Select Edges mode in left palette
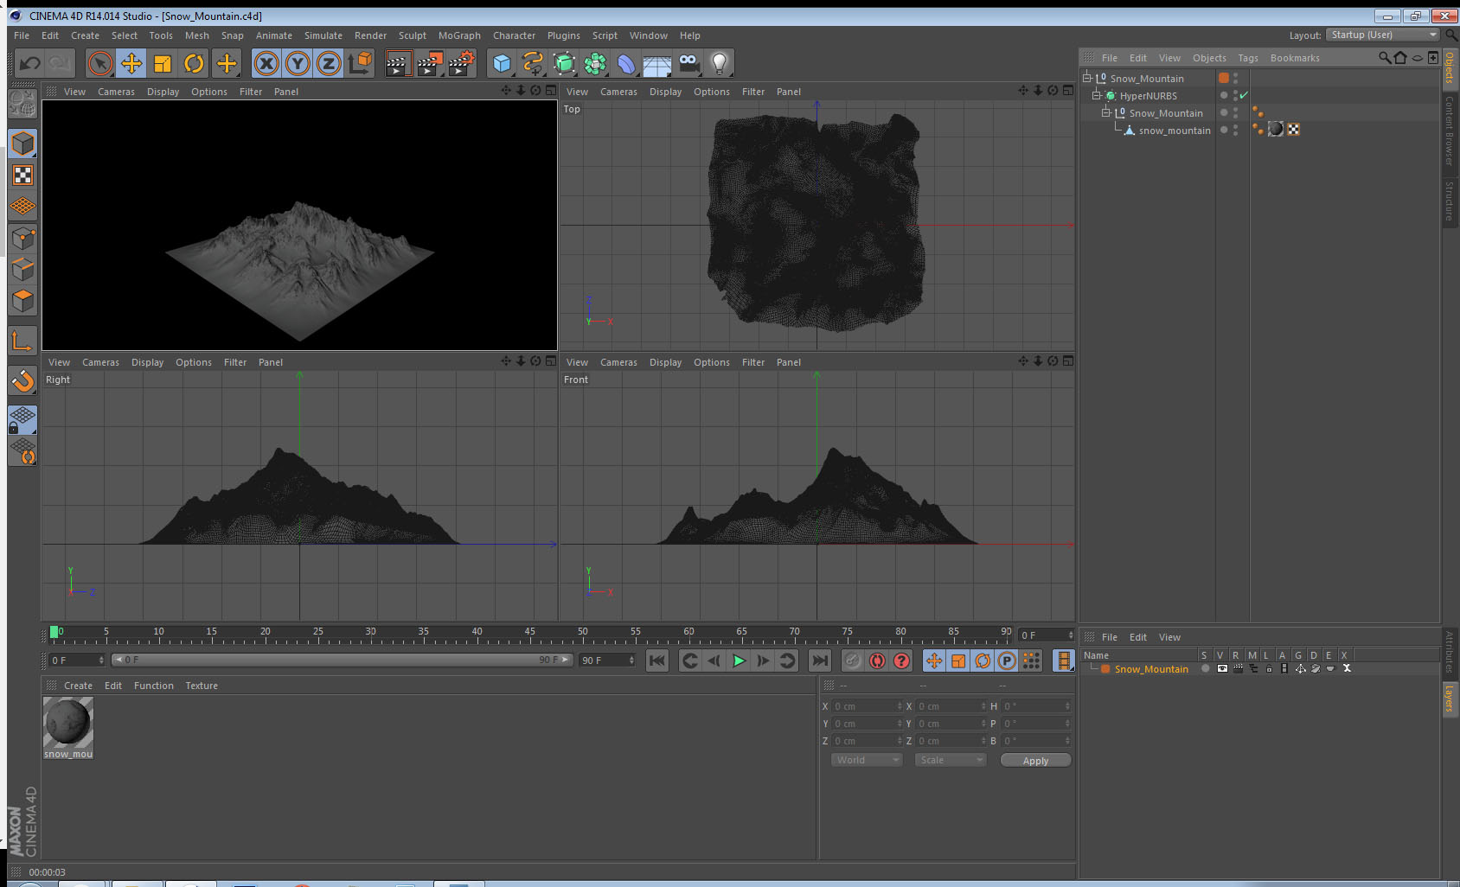The width and height of the screenshot is (1460, 887). pos(22,269)
